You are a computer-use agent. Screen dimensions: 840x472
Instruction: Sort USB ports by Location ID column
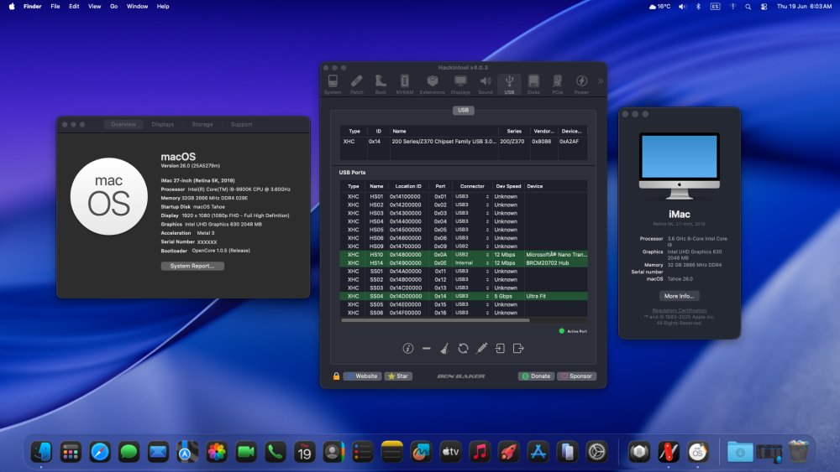point(408,187)
